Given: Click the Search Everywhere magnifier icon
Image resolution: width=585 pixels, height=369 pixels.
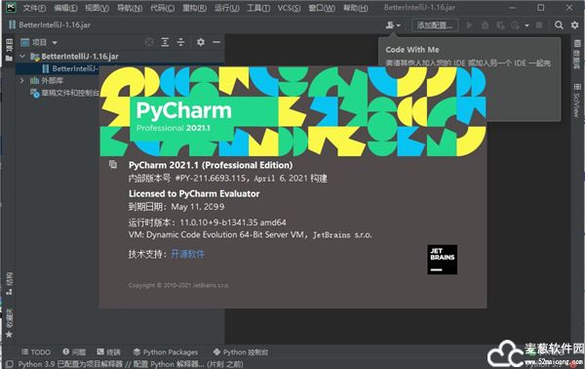Looking at the screenshot, I should 559,25.
